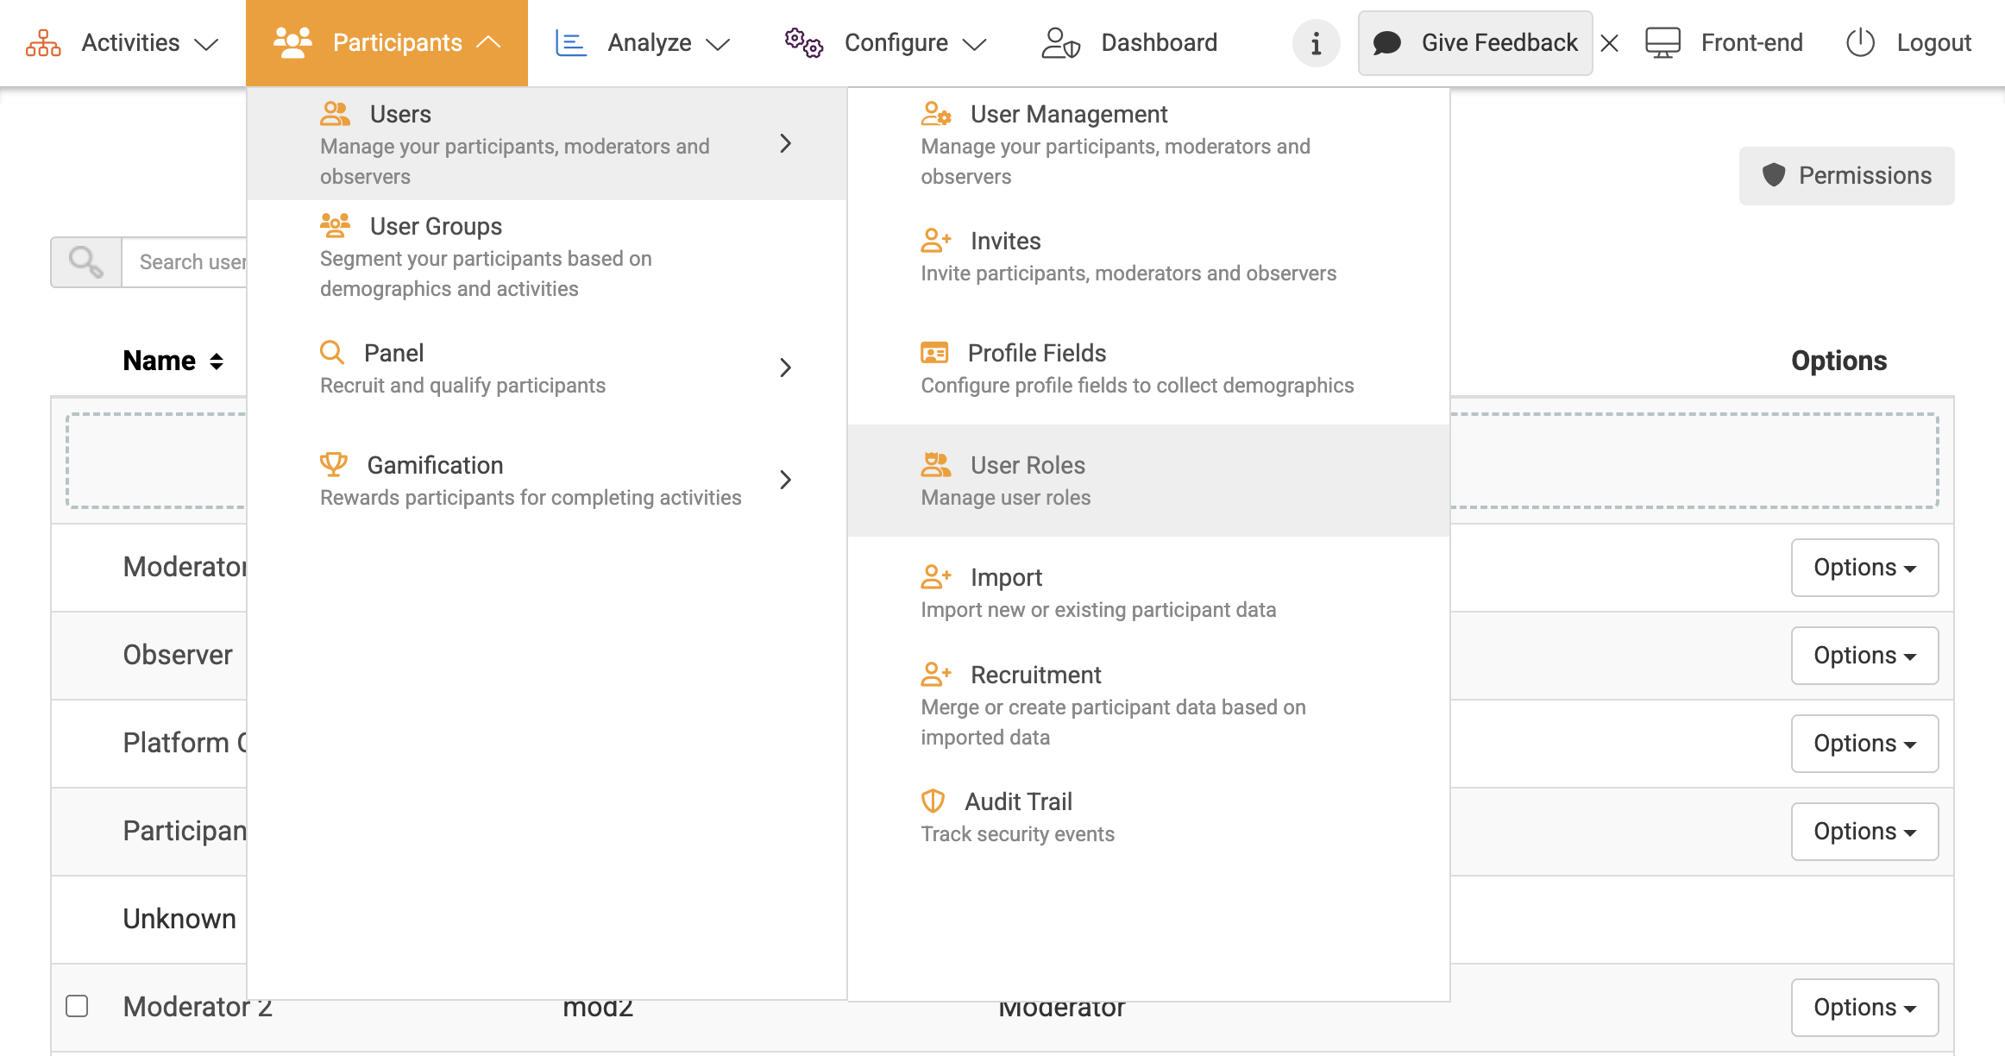The width and height of the screenshot is (2005, 1056).
Task: Select User Roles menu item
Action: coord(1027,466)
